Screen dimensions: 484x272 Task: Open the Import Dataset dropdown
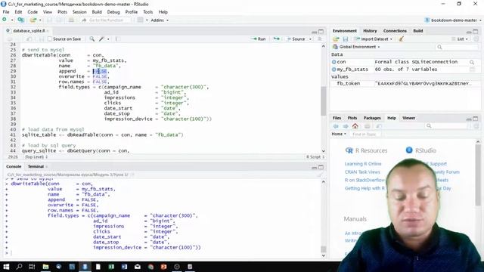click(x=374, y=39)
